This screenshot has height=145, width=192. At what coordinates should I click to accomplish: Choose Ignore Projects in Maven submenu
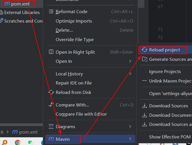165,72
